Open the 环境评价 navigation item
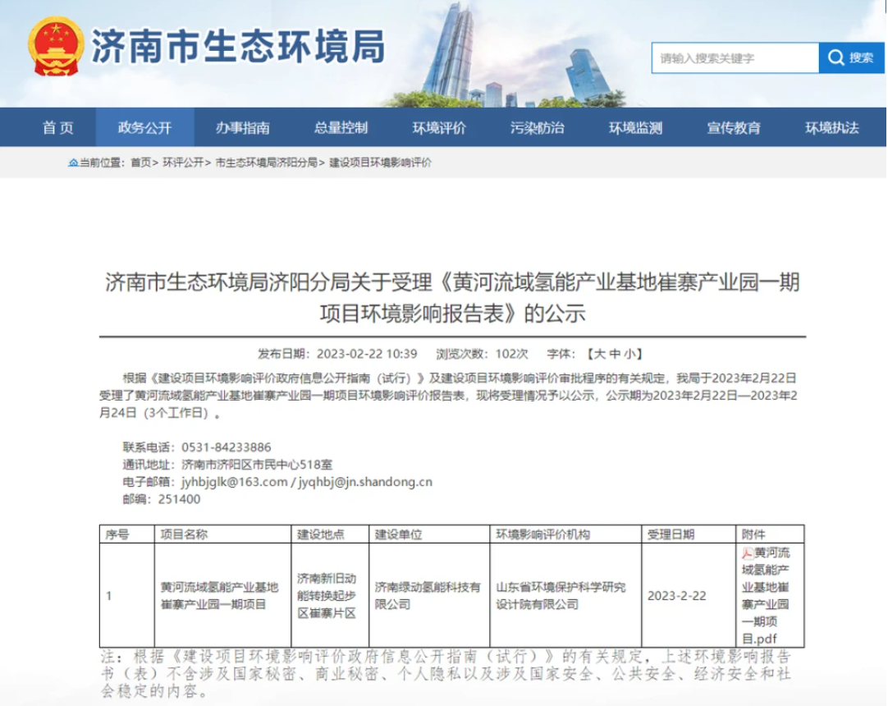The width and height of the screenshot is (888, 706). click(439, 128)
